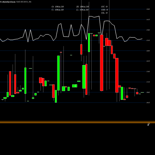This screenshot has width=155, height=155.
Task: Click the 1165 price axis label
Action: 148,72
